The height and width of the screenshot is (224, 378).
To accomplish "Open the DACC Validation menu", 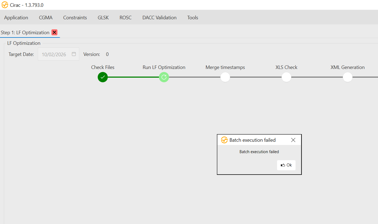I will click(x=159, y=18).
